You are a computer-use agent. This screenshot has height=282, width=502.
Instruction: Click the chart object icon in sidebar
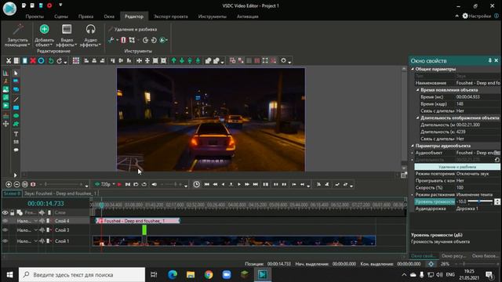(x=5, y=73)
